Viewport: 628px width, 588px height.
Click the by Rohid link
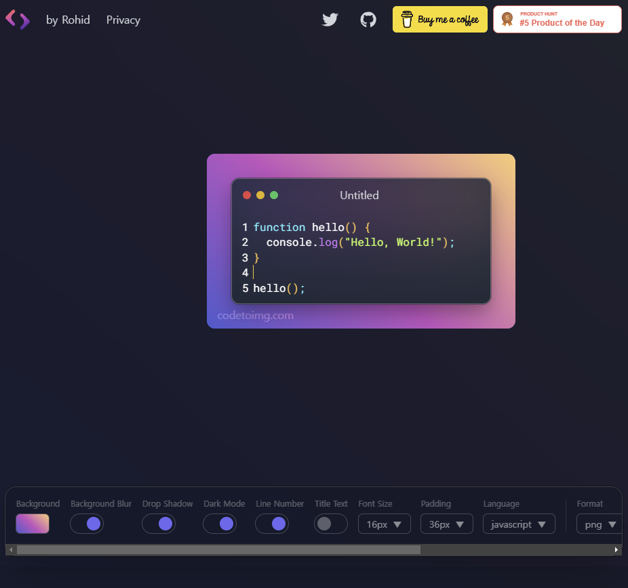[x=68, y=20]
